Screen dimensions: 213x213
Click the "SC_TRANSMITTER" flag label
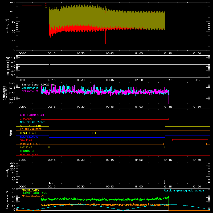click(31, 129)
